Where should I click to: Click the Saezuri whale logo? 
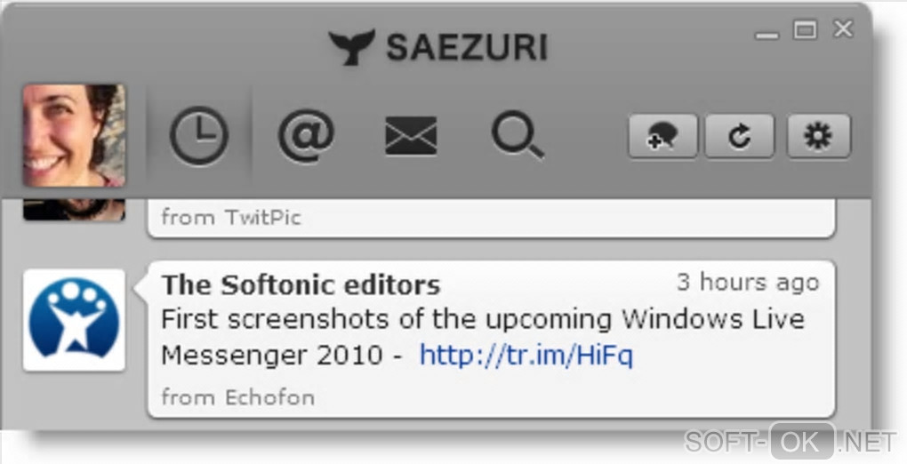[x=352, y=47]
